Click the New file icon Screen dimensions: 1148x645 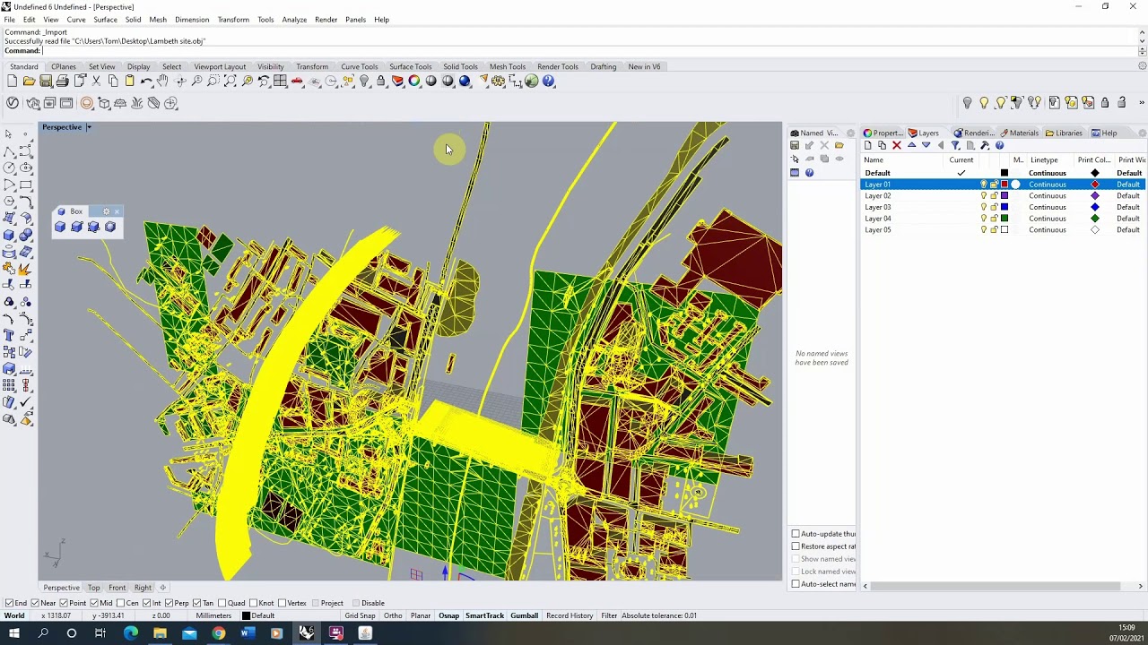click(x=12, y=82)
